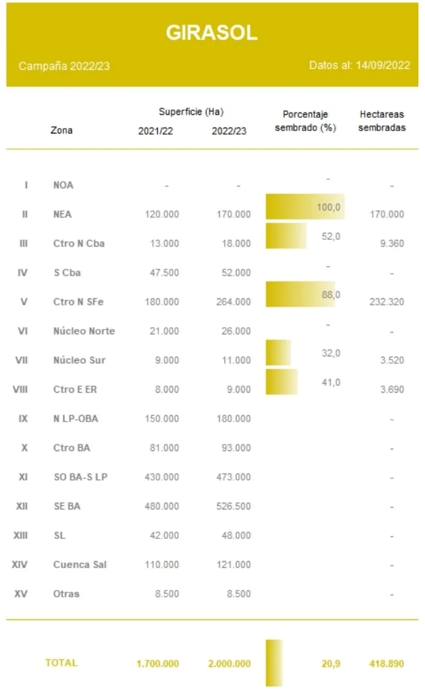Click the SE BA 526.500 surface value
425x694 pixels.
(234, 506)
